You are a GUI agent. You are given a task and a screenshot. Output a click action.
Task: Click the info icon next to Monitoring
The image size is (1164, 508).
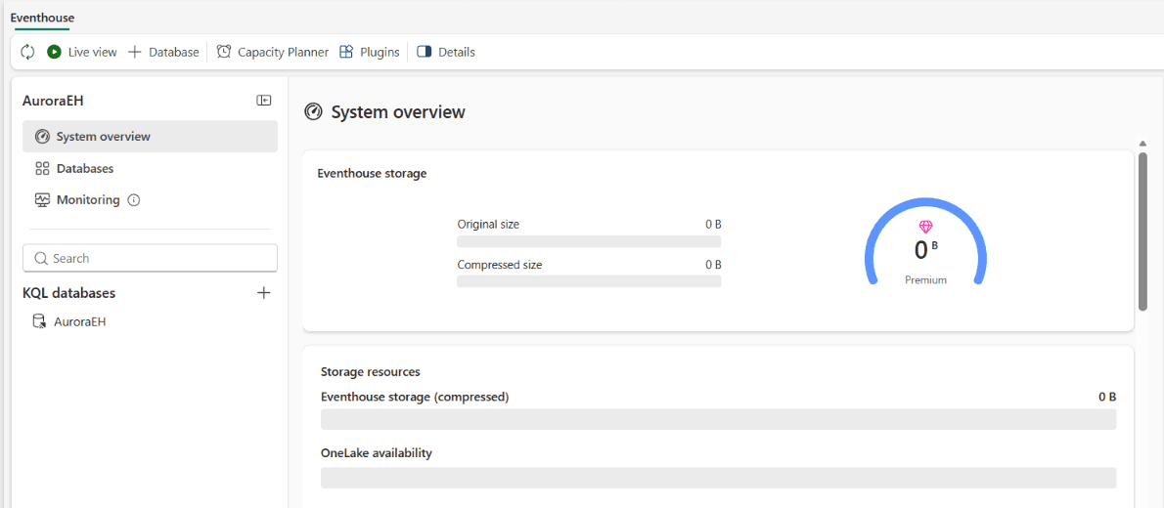pos(134,200)
